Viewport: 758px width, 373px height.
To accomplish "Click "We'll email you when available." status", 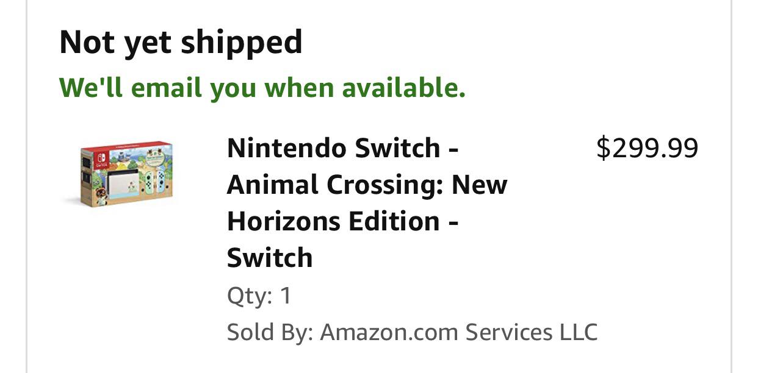I will (262, 88).
